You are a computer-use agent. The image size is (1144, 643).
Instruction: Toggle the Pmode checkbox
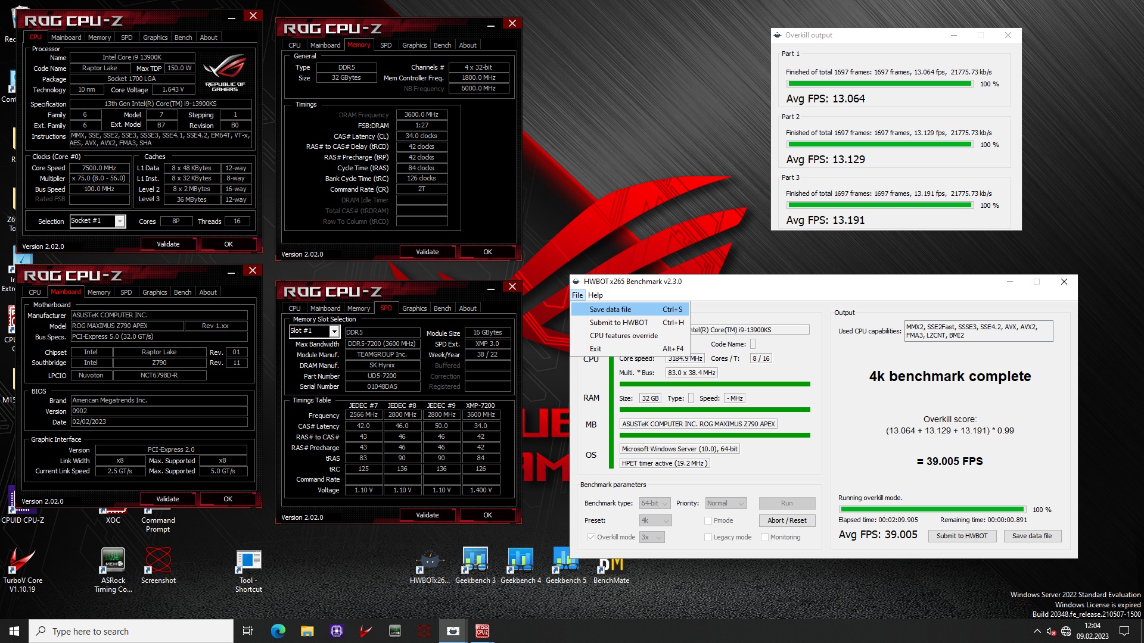(x=708, y=520)
